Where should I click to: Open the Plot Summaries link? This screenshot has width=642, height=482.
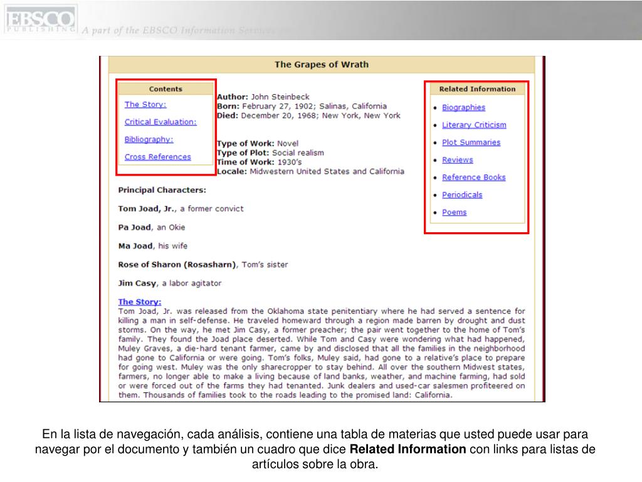pos(471,142)
